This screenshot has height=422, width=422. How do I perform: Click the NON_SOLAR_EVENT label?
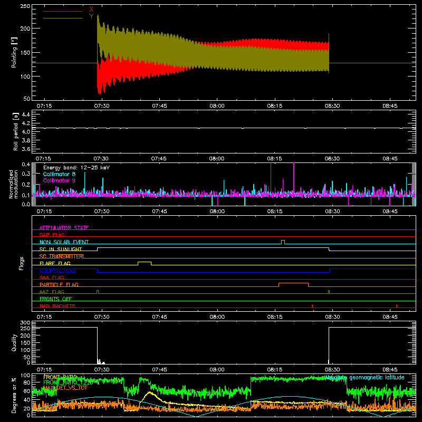pyautogui.click(x=64, y=242)
